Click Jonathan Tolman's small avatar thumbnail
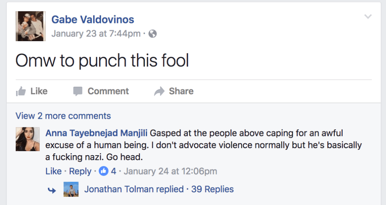386x205 pixels. coord(71,189)
